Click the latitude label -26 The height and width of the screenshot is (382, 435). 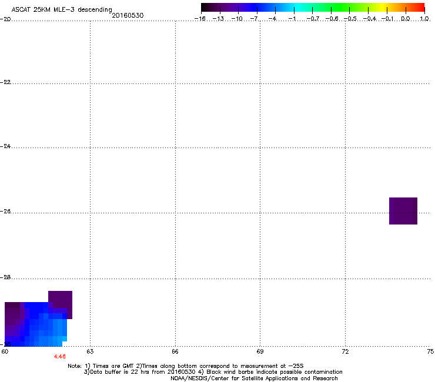(5, 212)
